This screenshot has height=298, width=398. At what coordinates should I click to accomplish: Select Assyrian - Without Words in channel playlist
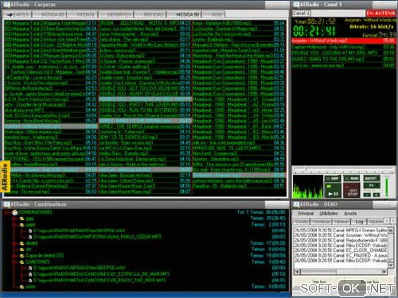click(343, 41)
